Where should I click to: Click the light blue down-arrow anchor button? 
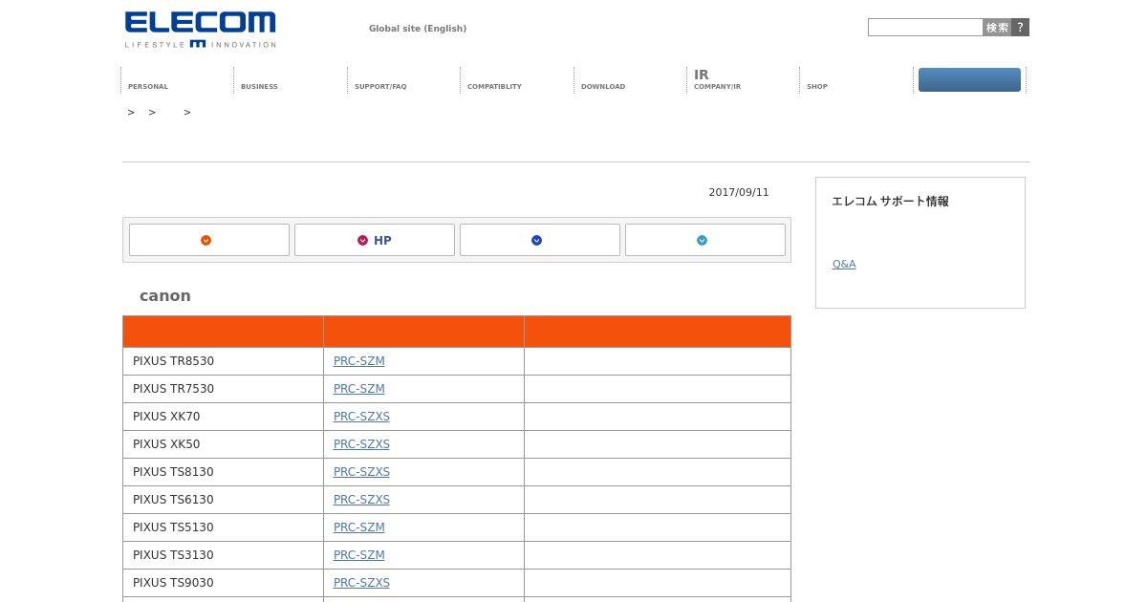tap(705, 240)
